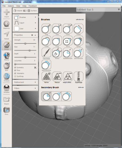The image size is (122, 148).
Task: Open the Stamp tool
Action: click(x=6, y=56)
